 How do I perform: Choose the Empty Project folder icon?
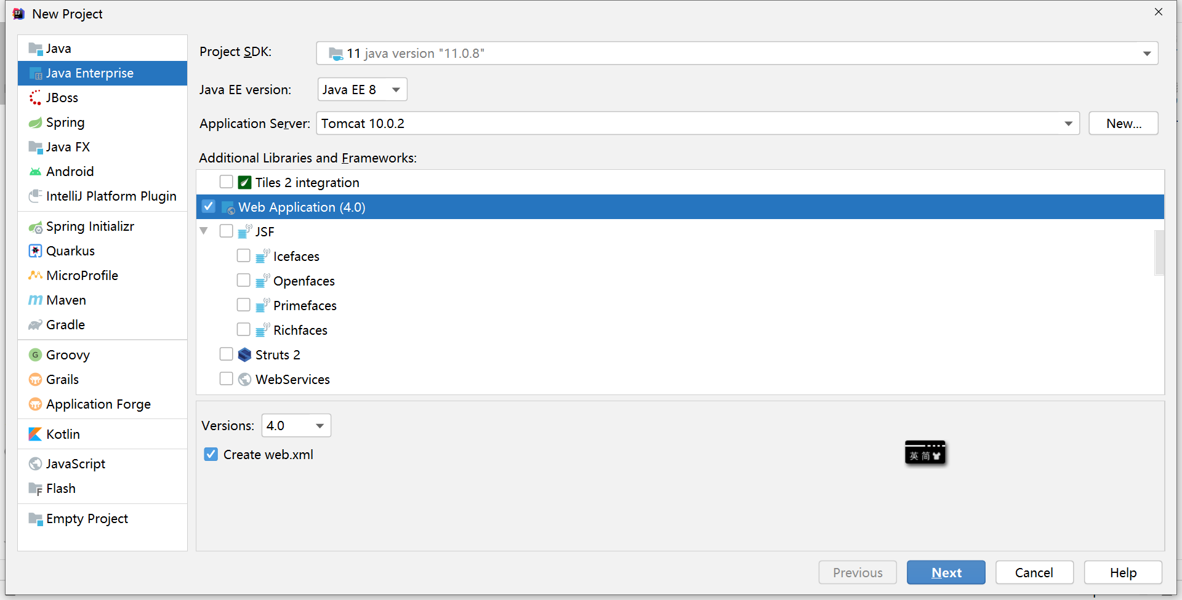coord(36,519)
